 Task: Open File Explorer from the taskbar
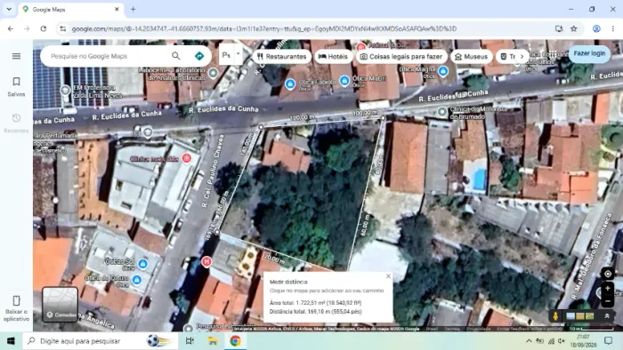click(213, 341)
